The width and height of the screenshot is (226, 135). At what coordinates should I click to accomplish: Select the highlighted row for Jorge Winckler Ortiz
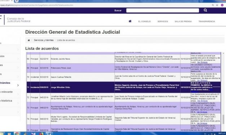(124, 87)
